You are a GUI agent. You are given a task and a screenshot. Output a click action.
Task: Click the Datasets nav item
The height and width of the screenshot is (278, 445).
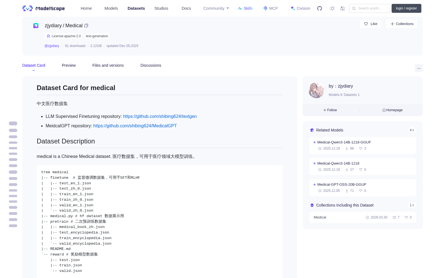[136, 8]
